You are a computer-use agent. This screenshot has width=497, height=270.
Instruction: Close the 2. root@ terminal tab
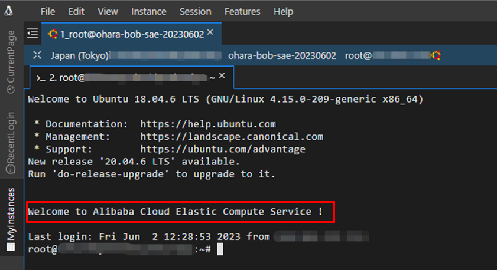tap(222, 77)
